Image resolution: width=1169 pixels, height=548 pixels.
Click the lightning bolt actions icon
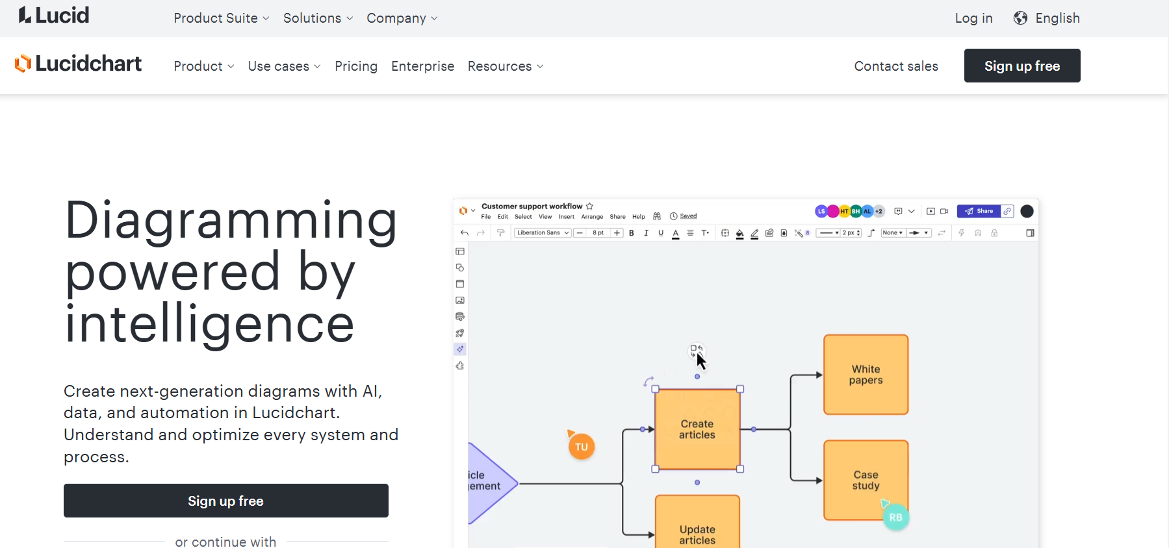[x=962, y=233]
